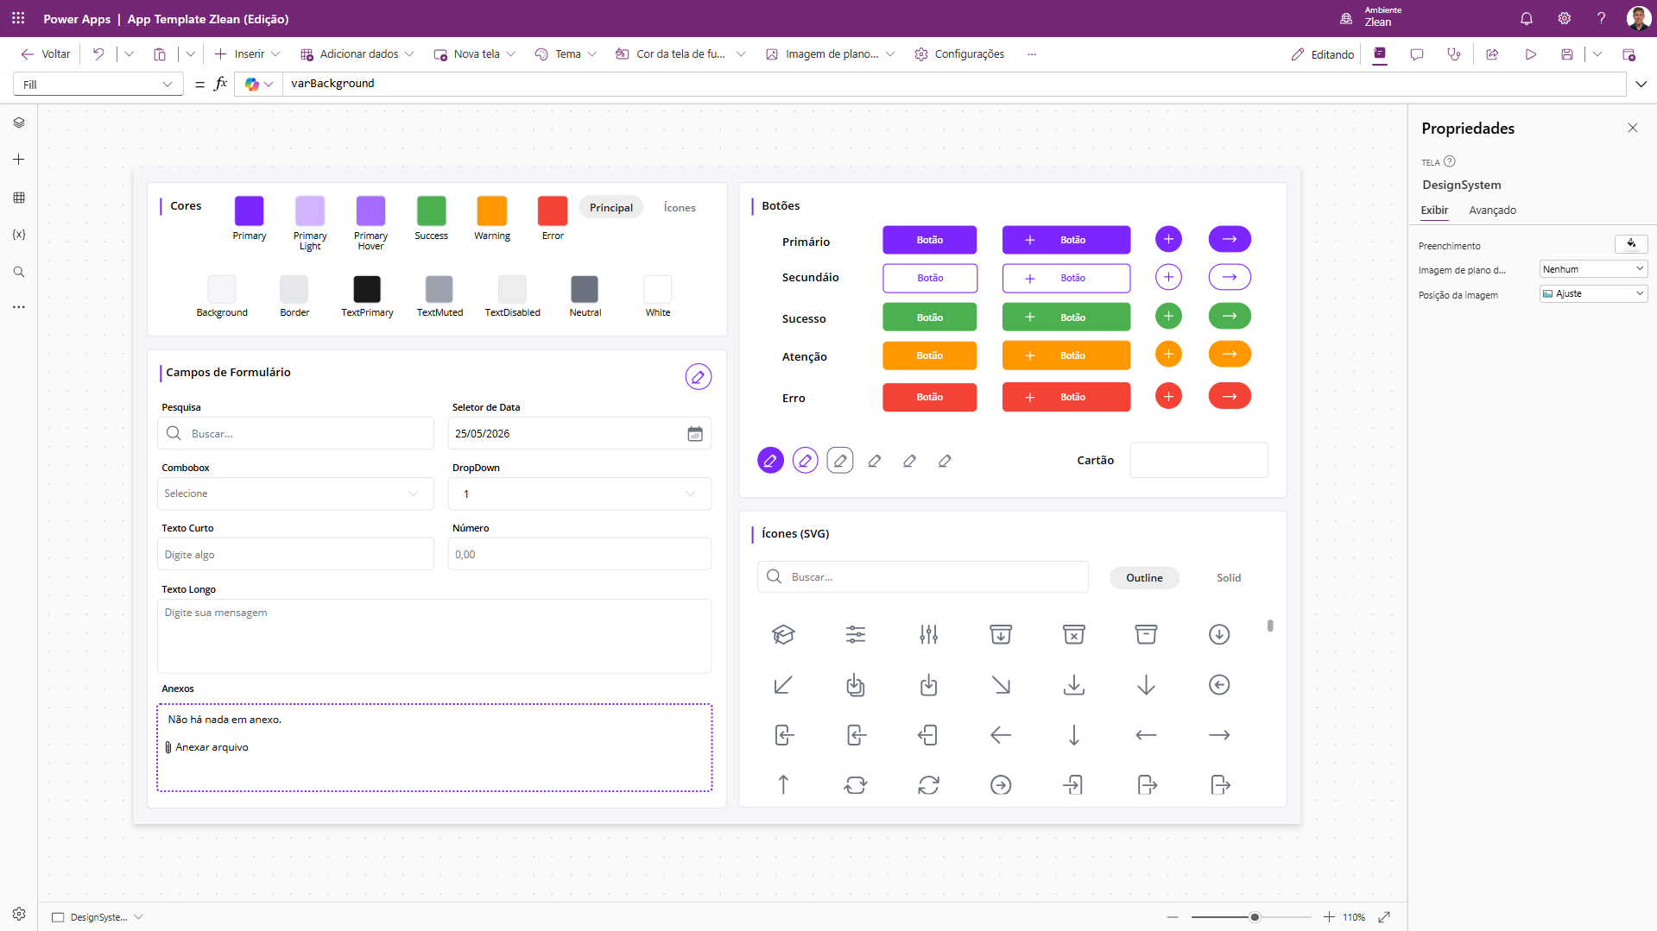Click the calendar icon in date picker
Image resolution: width=1657 pixels, height=931 pixels.
[x=695, y=434]
